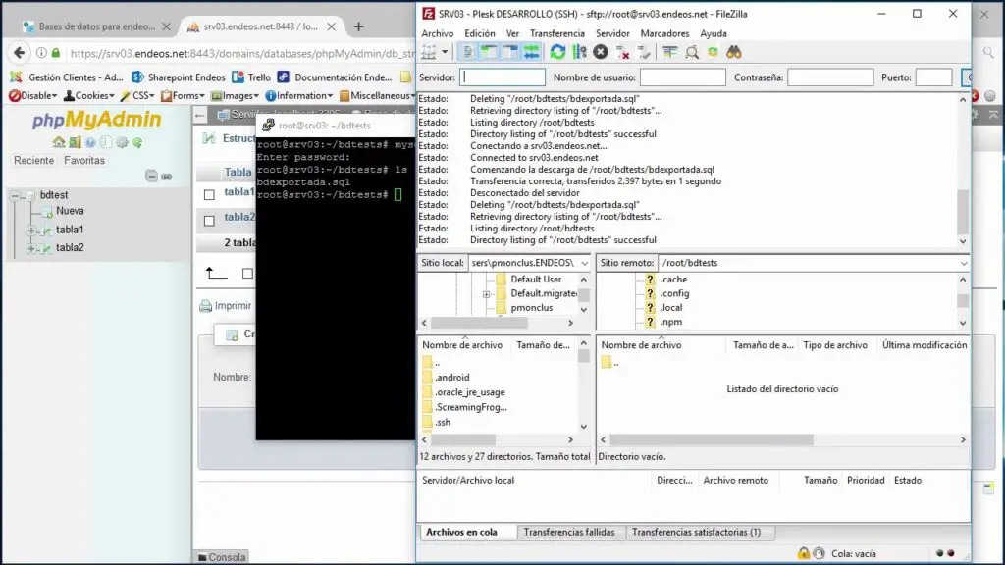Sort remote list by Tipo de archivo
Image resolution: width=1005 pixels, height=565 pixels.
pyautogui.click(x=835, y=345)
